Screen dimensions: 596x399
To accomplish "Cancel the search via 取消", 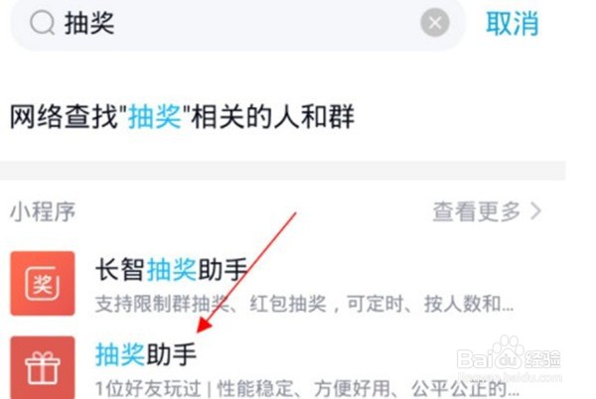I will point(512,24).
